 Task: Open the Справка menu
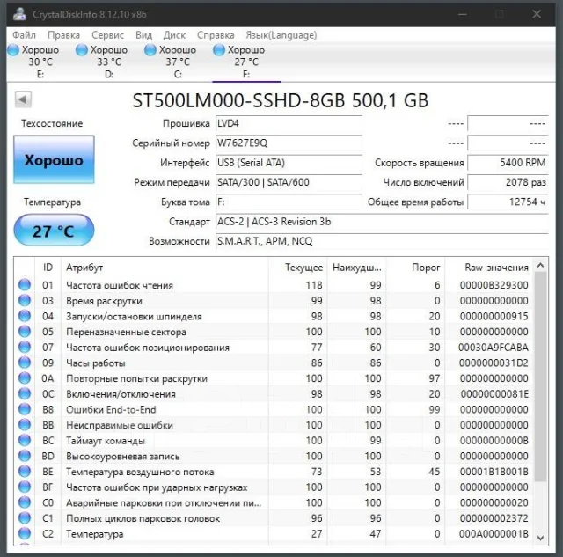(x=216, y=35)
